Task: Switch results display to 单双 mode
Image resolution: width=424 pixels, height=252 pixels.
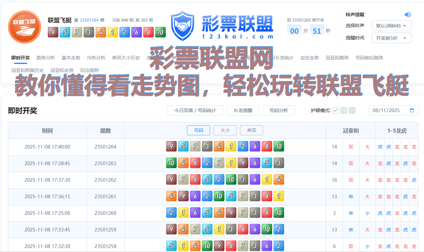Action: click(x=251, y=130)
